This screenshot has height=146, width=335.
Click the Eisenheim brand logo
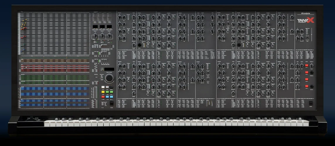[x=307, y=13]
